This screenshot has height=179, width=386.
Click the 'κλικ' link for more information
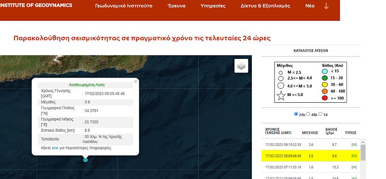point(55,148)
